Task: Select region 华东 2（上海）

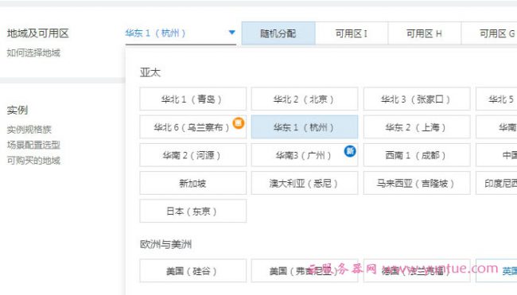Action: 417,127
